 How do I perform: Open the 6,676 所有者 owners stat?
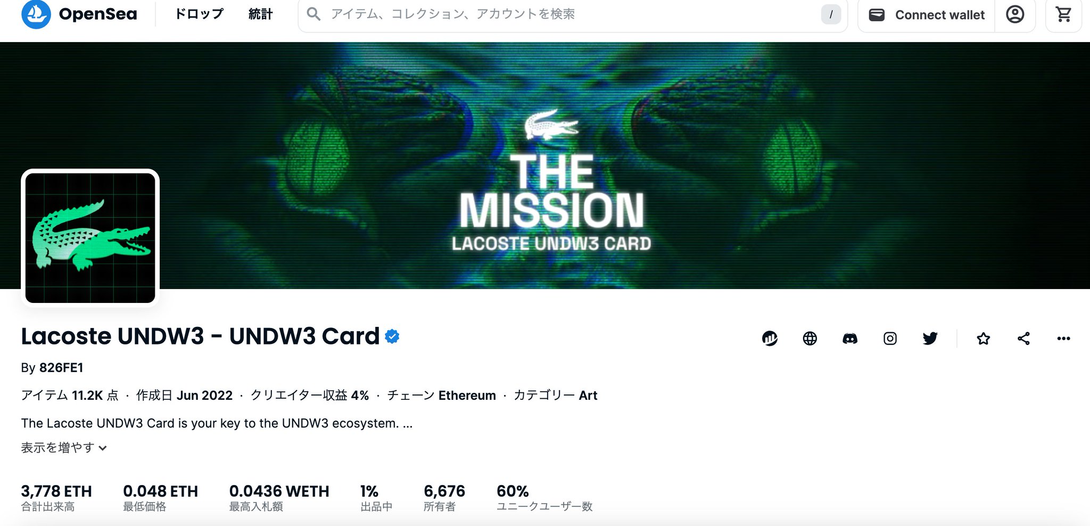(x=444, y=498)
